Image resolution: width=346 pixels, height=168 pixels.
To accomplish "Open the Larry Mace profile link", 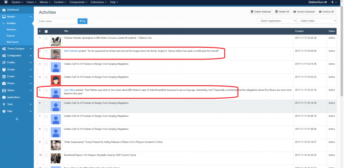I will tap(70, 90).
